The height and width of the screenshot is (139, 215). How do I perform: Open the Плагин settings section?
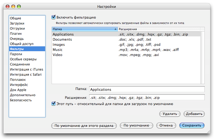[x=27, y=34]
